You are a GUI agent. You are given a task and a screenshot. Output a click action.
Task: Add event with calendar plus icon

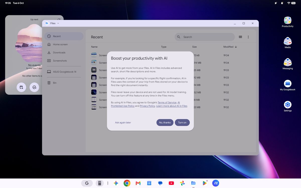(x=21, y=87)
